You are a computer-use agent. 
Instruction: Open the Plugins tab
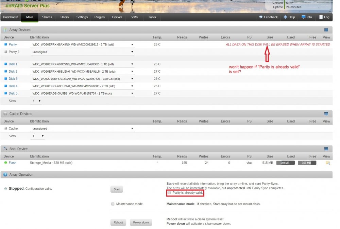[100, 17]
